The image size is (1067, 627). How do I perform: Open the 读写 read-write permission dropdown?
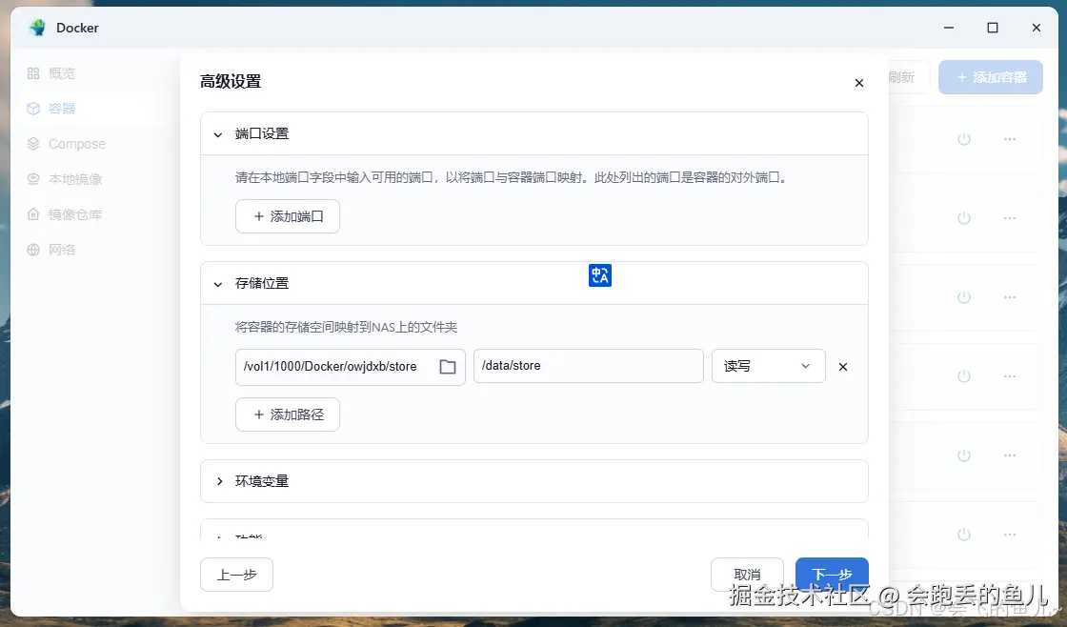click(768, 366)
